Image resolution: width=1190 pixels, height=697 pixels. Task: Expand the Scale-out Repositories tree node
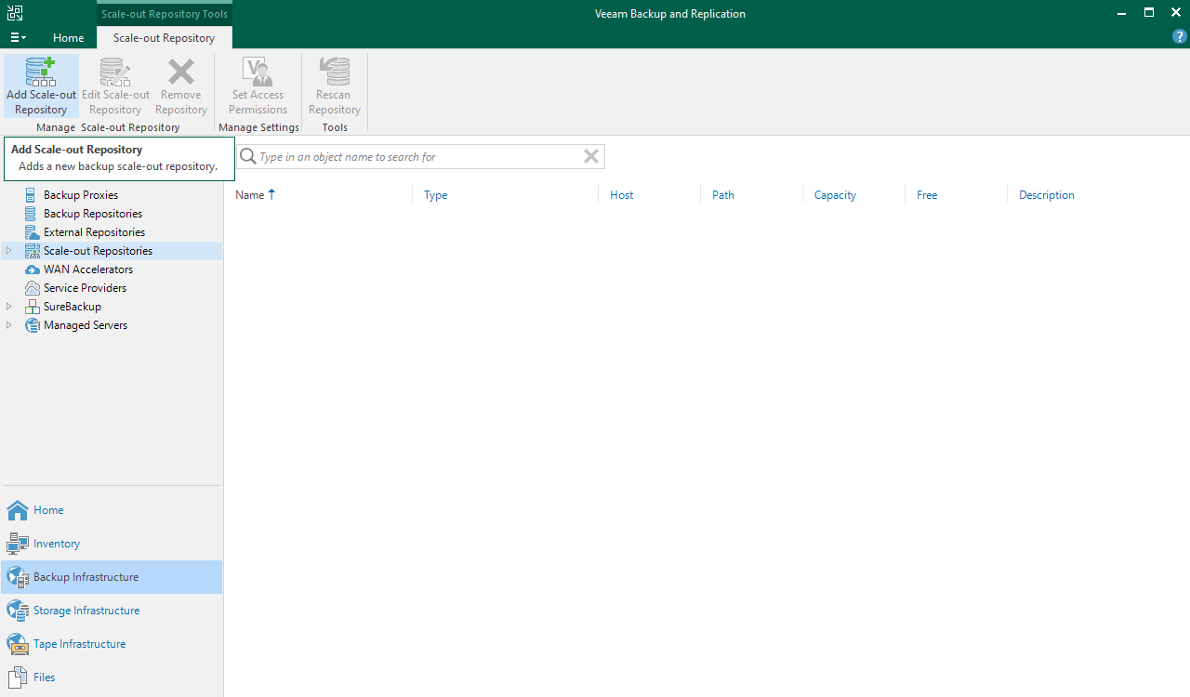[x=9, y=251]
